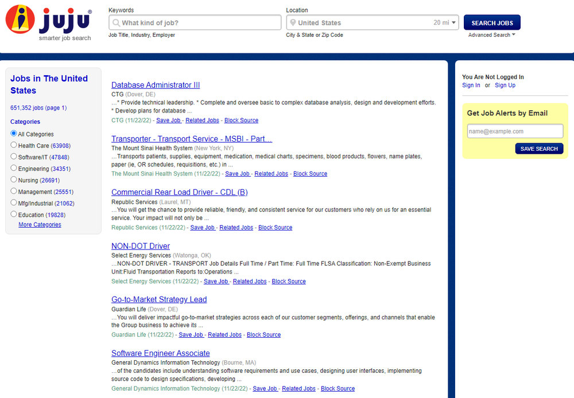Click the 'Keywords' field label

point(121,10)
